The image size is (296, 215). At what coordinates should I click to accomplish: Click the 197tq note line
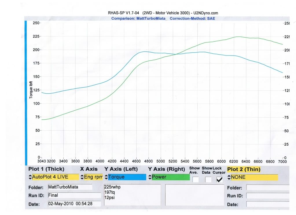(x=109, y=192)
